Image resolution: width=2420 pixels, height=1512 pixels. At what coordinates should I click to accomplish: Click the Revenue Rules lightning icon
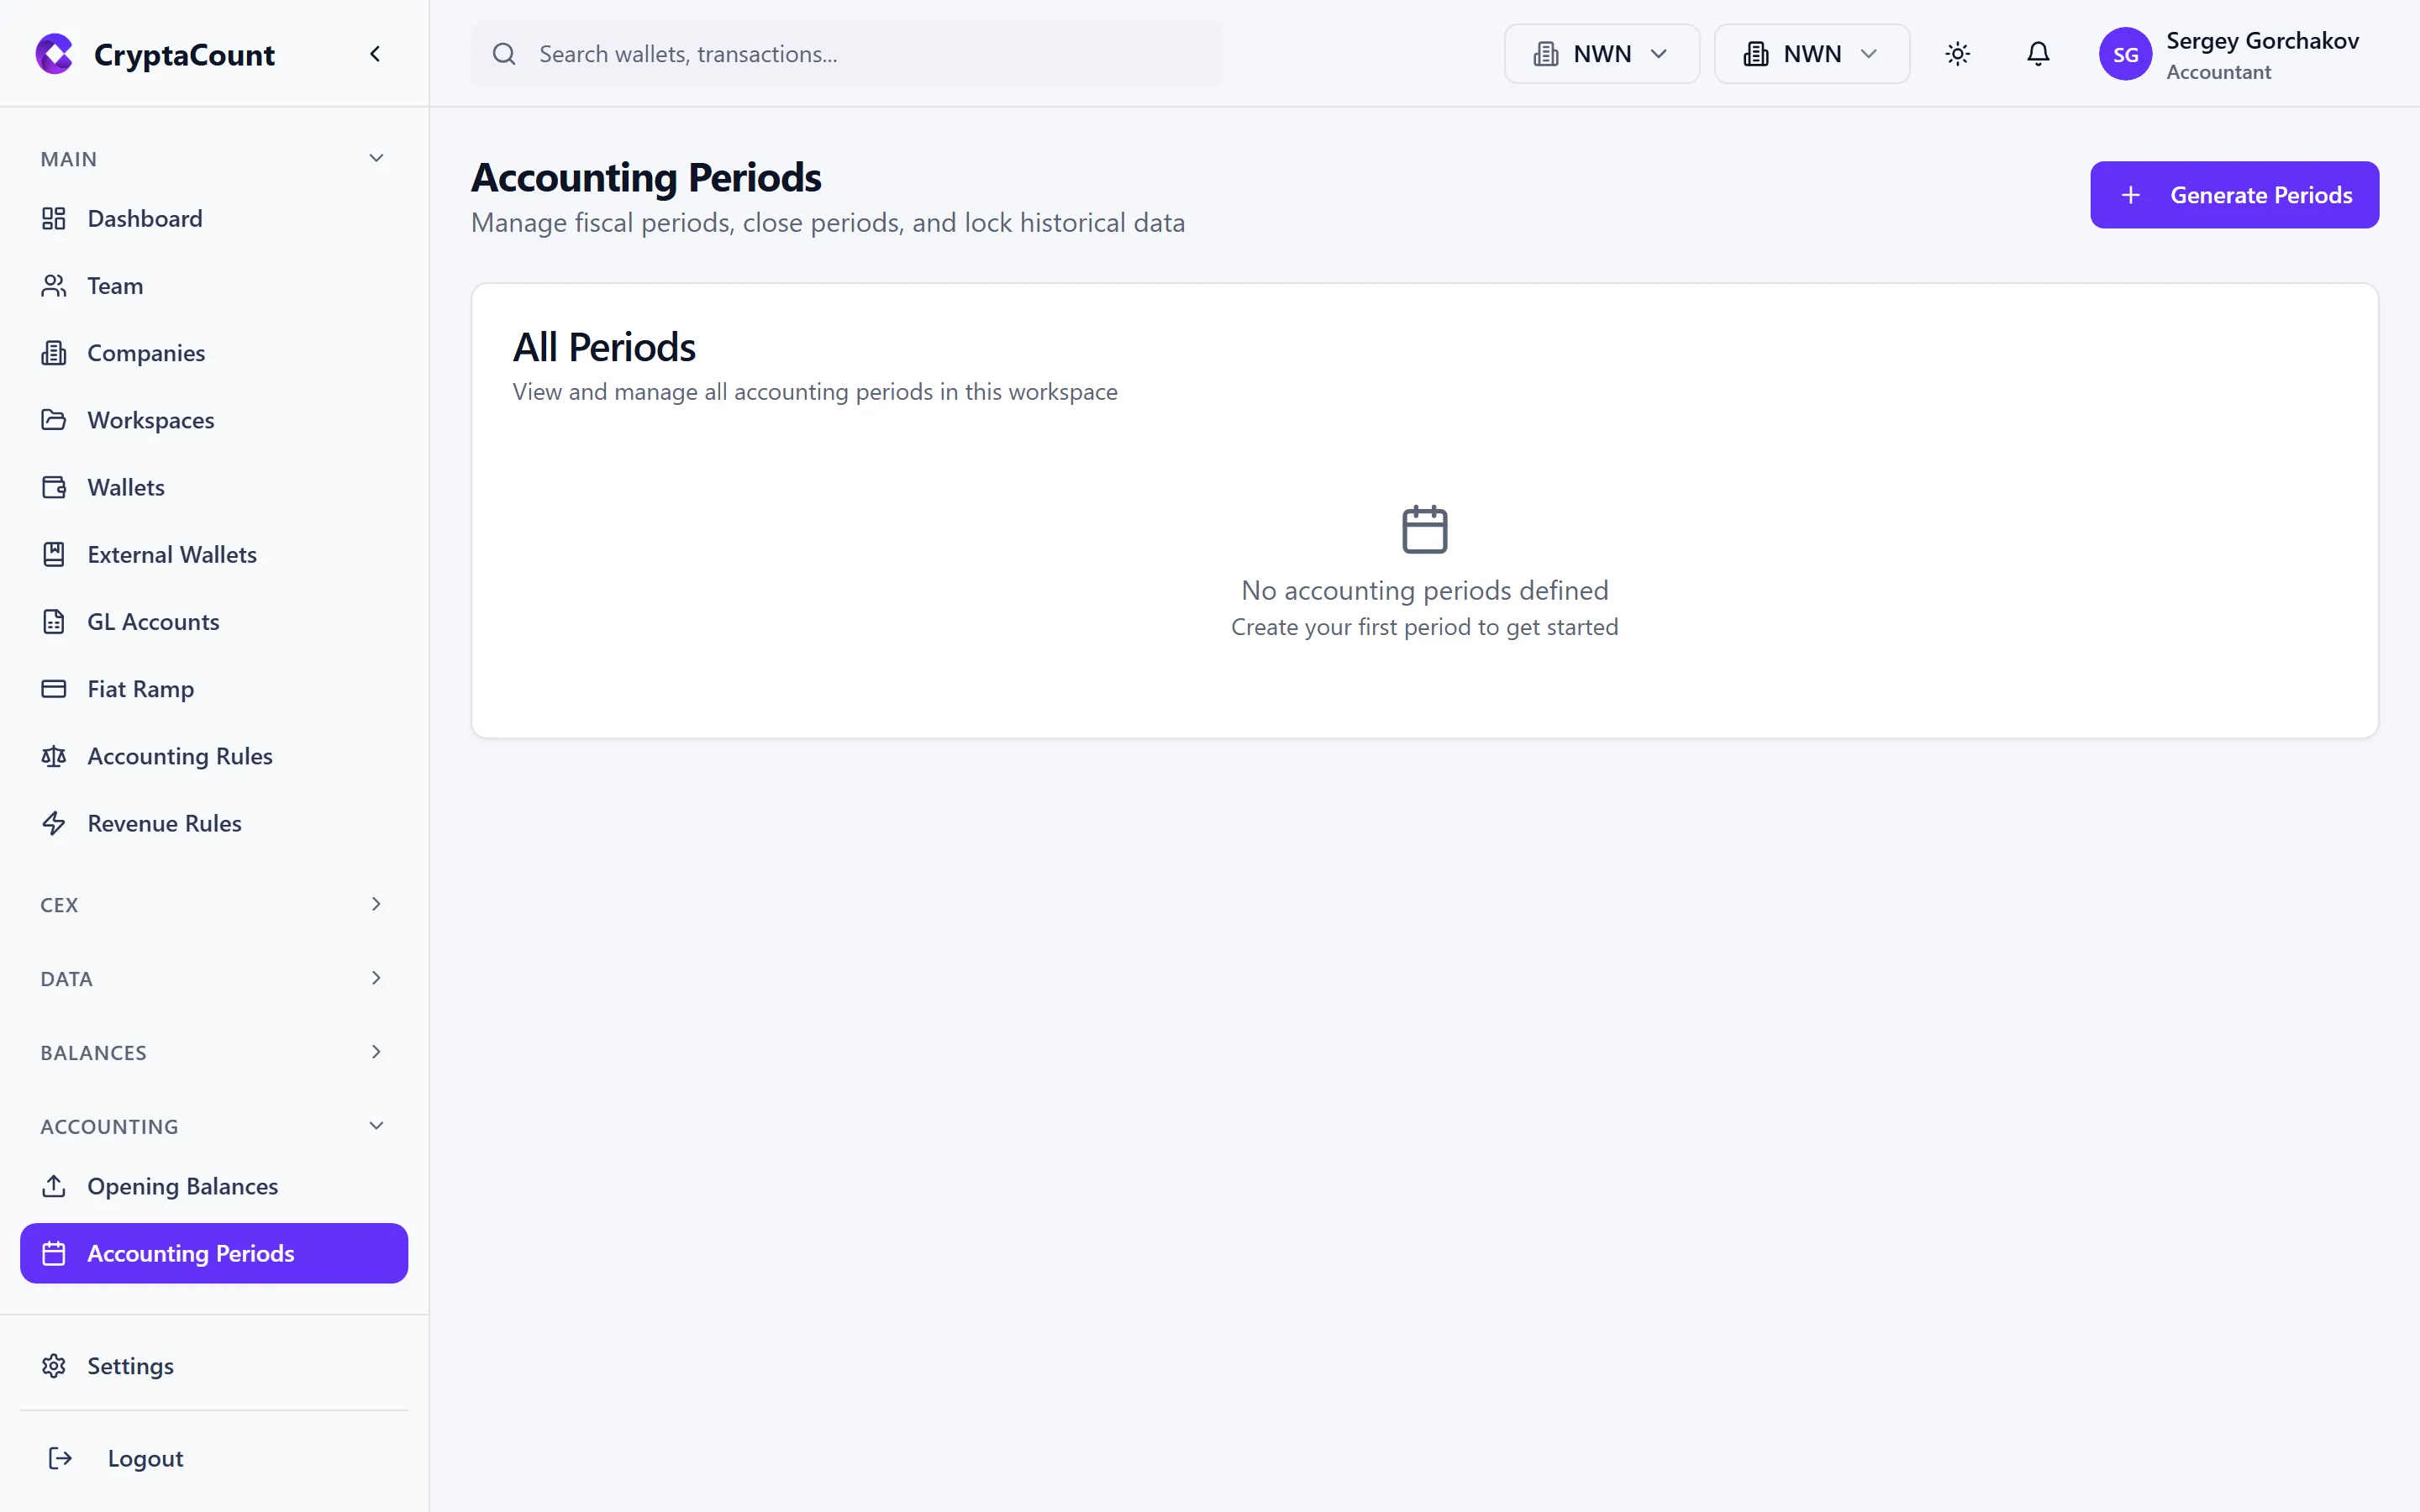pyautogui.click(x=54, y=823)
